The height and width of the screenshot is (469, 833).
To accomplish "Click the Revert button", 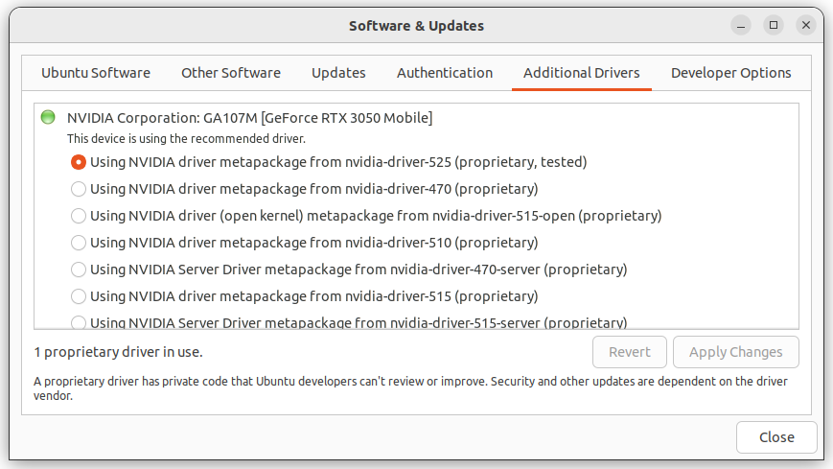I will [x=630, y=352].
